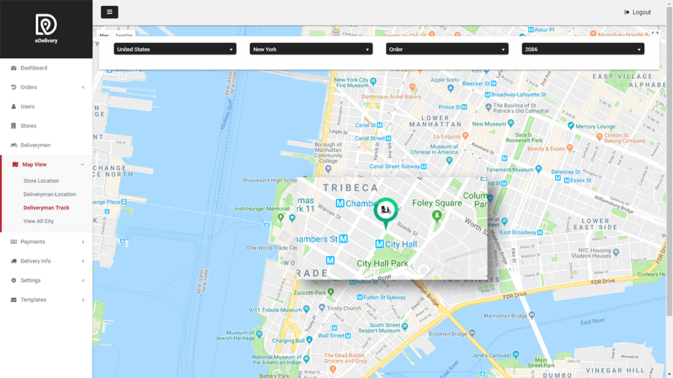673x378 pixels.
Task: Click the Payments money icon
Action: (14, 242)
